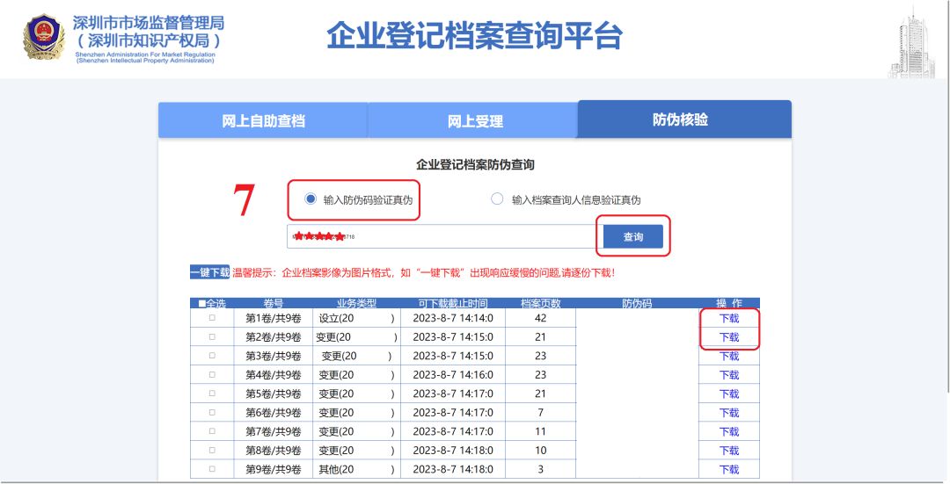The image size is (950, 484).
Task: Select the 防伪核验 tab
Action: click(x=684, y=119)
